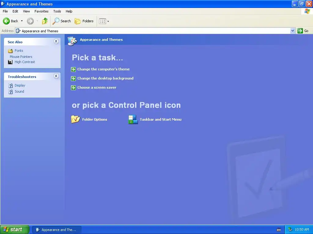Click the Address bar Appearance icon
The image size is (313, 234).
18,31
